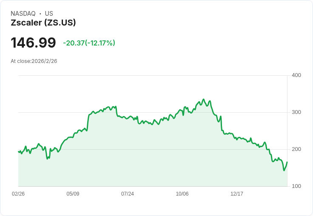Click the At close:2026/2/26 timestamp

pos(34,61)
